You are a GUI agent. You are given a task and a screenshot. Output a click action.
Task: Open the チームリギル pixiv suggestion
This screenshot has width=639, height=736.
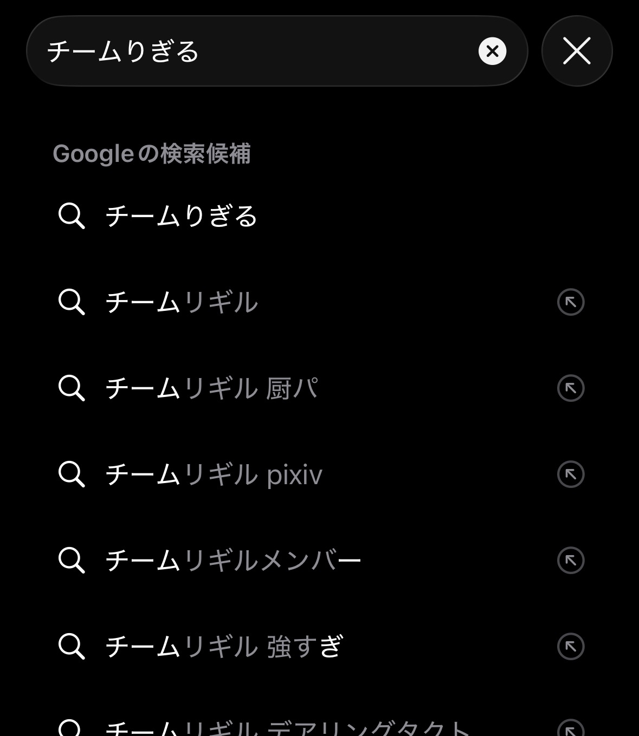coord(214,475)
